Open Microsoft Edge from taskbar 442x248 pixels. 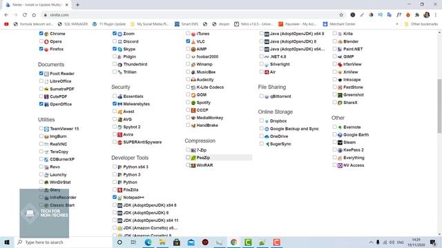(x=148, y=242)
